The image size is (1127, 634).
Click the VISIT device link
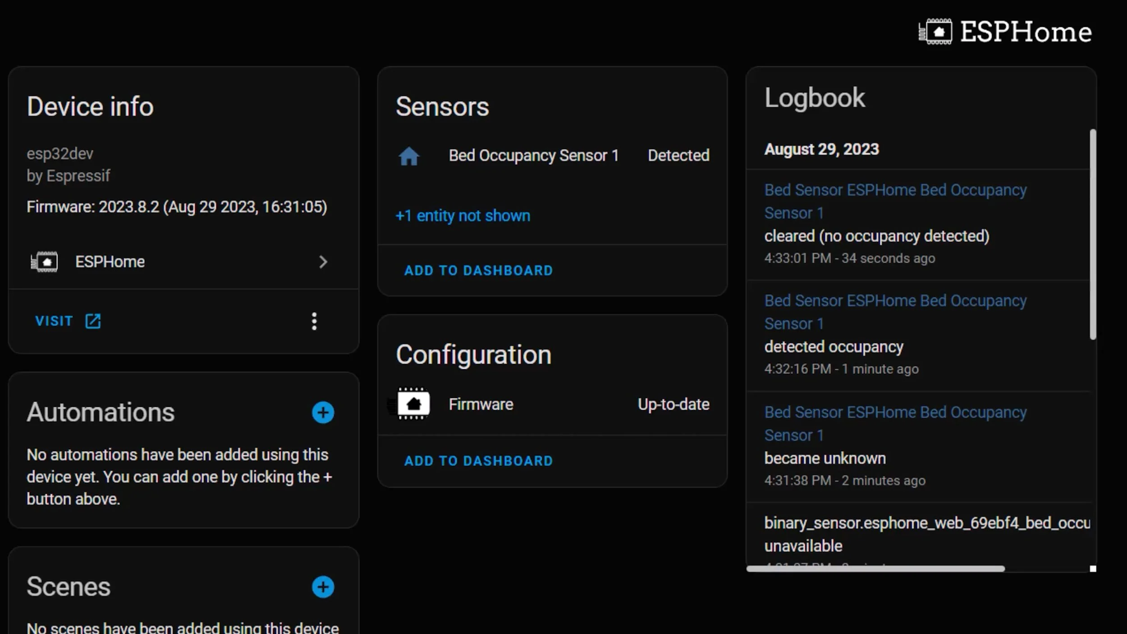click(x=54, y=321)
